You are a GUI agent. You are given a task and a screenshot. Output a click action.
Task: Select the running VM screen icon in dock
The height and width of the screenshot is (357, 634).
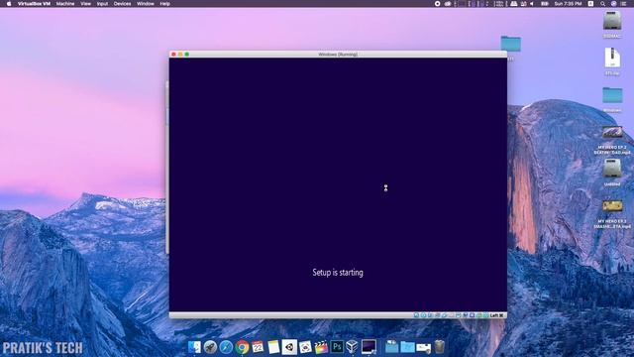(x=369, y=347)
